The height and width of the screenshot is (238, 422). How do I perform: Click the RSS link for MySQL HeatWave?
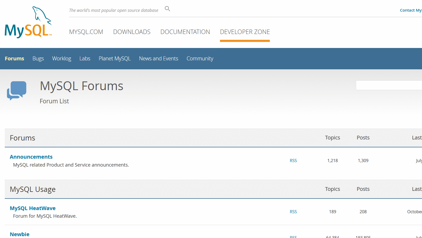coord(293,212)
